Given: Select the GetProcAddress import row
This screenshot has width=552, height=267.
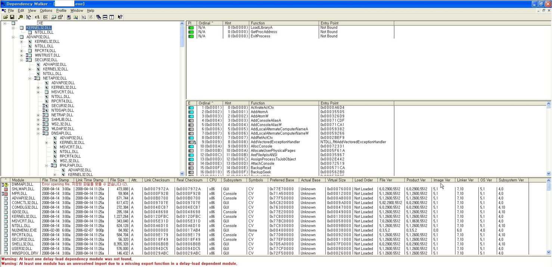Looking at the screenshot, I should pyautogui.click(x=290, y=32).
